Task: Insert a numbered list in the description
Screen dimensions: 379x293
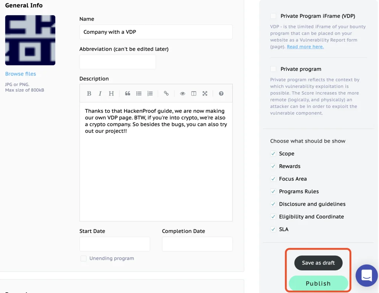Action: [150, 94]
